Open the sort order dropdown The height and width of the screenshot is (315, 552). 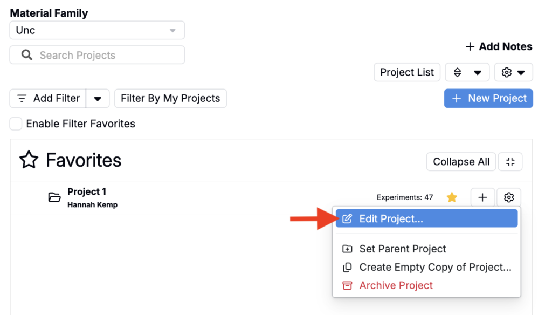467,72
